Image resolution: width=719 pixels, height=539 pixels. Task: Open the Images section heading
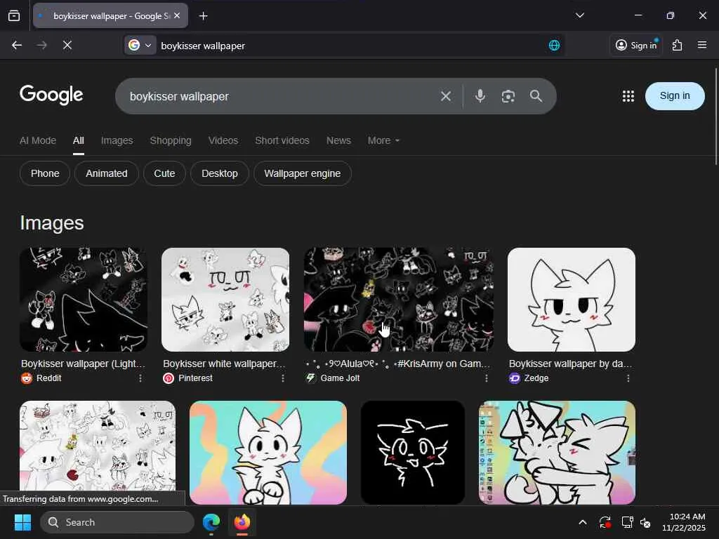[x=52, y=223]
